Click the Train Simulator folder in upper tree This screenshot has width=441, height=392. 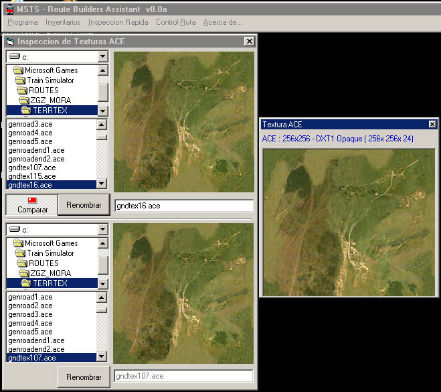50,80
